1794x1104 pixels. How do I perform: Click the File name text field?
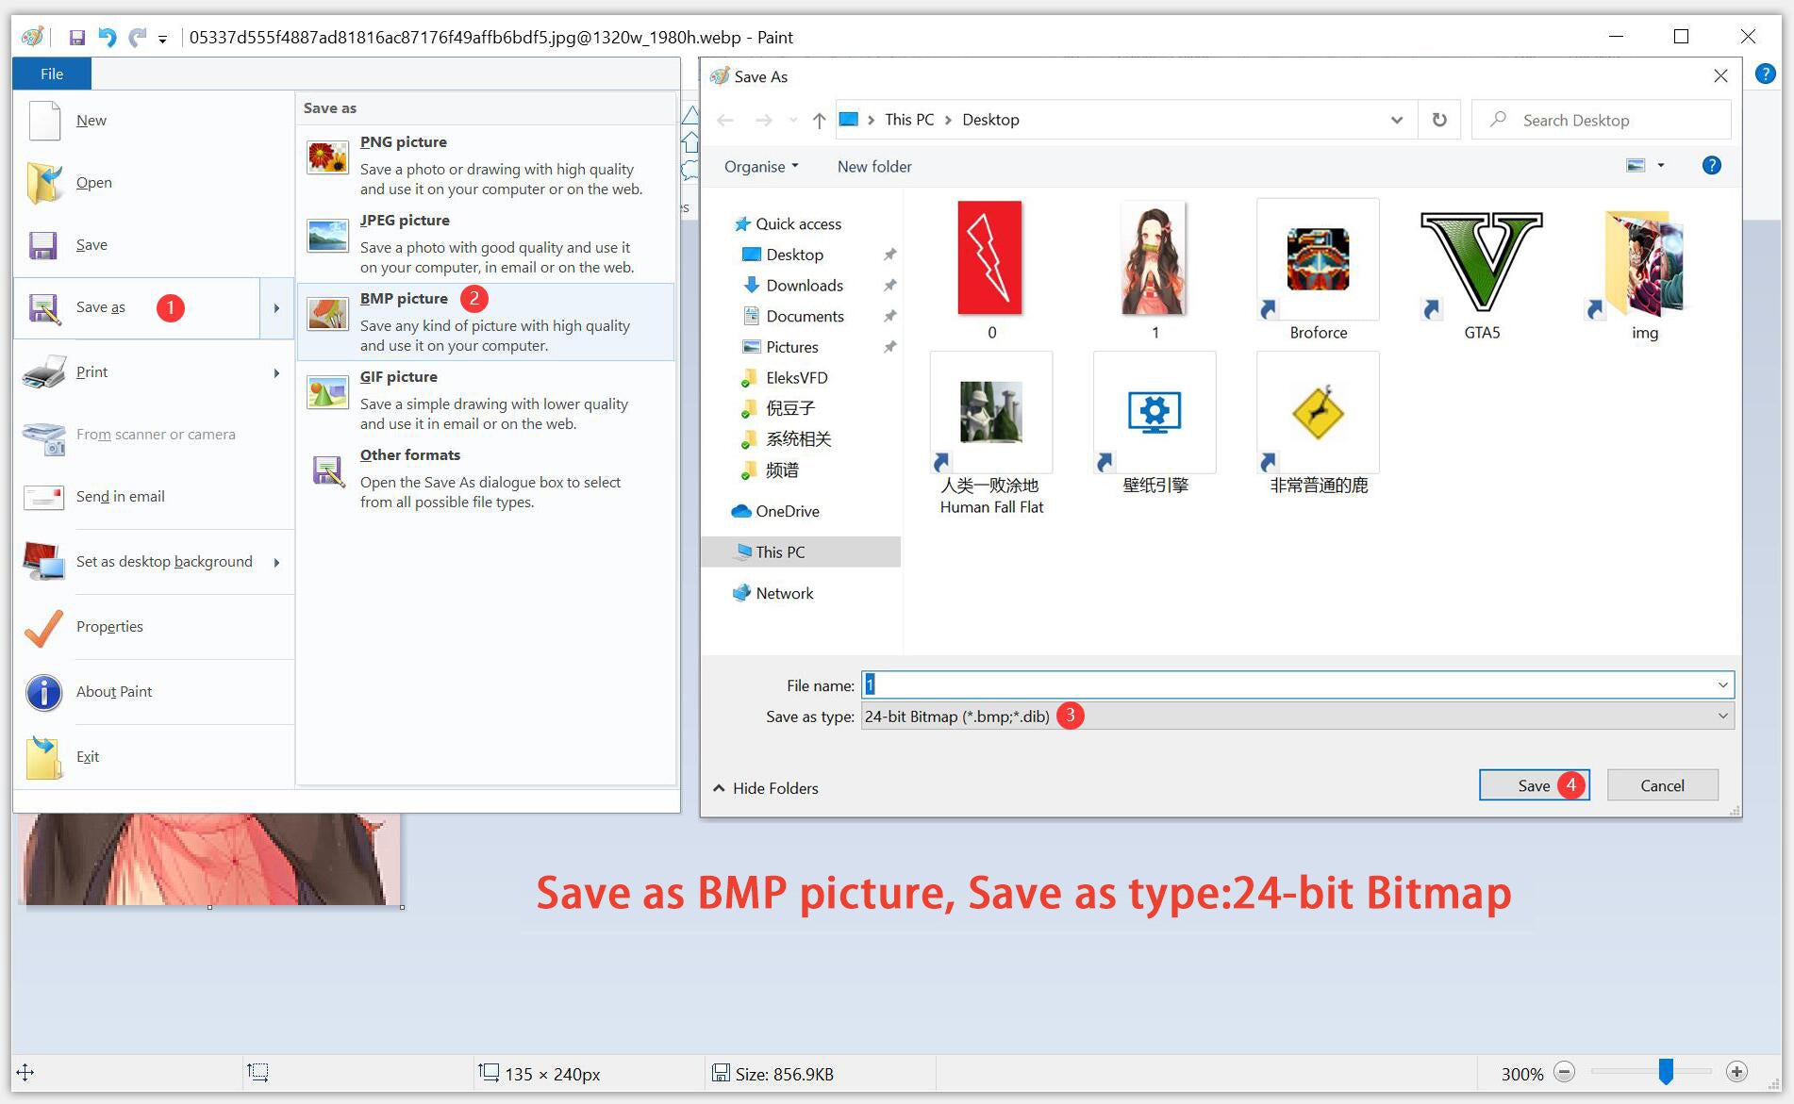click(1287, 684)
